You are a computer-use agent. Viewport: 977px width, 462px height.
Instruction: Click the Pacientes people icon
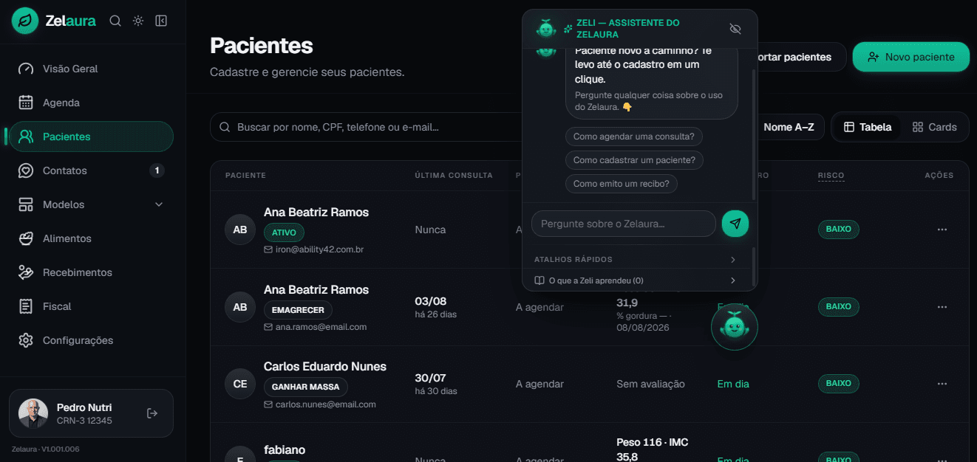tap(26, 137)
